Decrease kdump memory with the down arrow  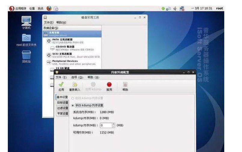[x=114, y=127]
